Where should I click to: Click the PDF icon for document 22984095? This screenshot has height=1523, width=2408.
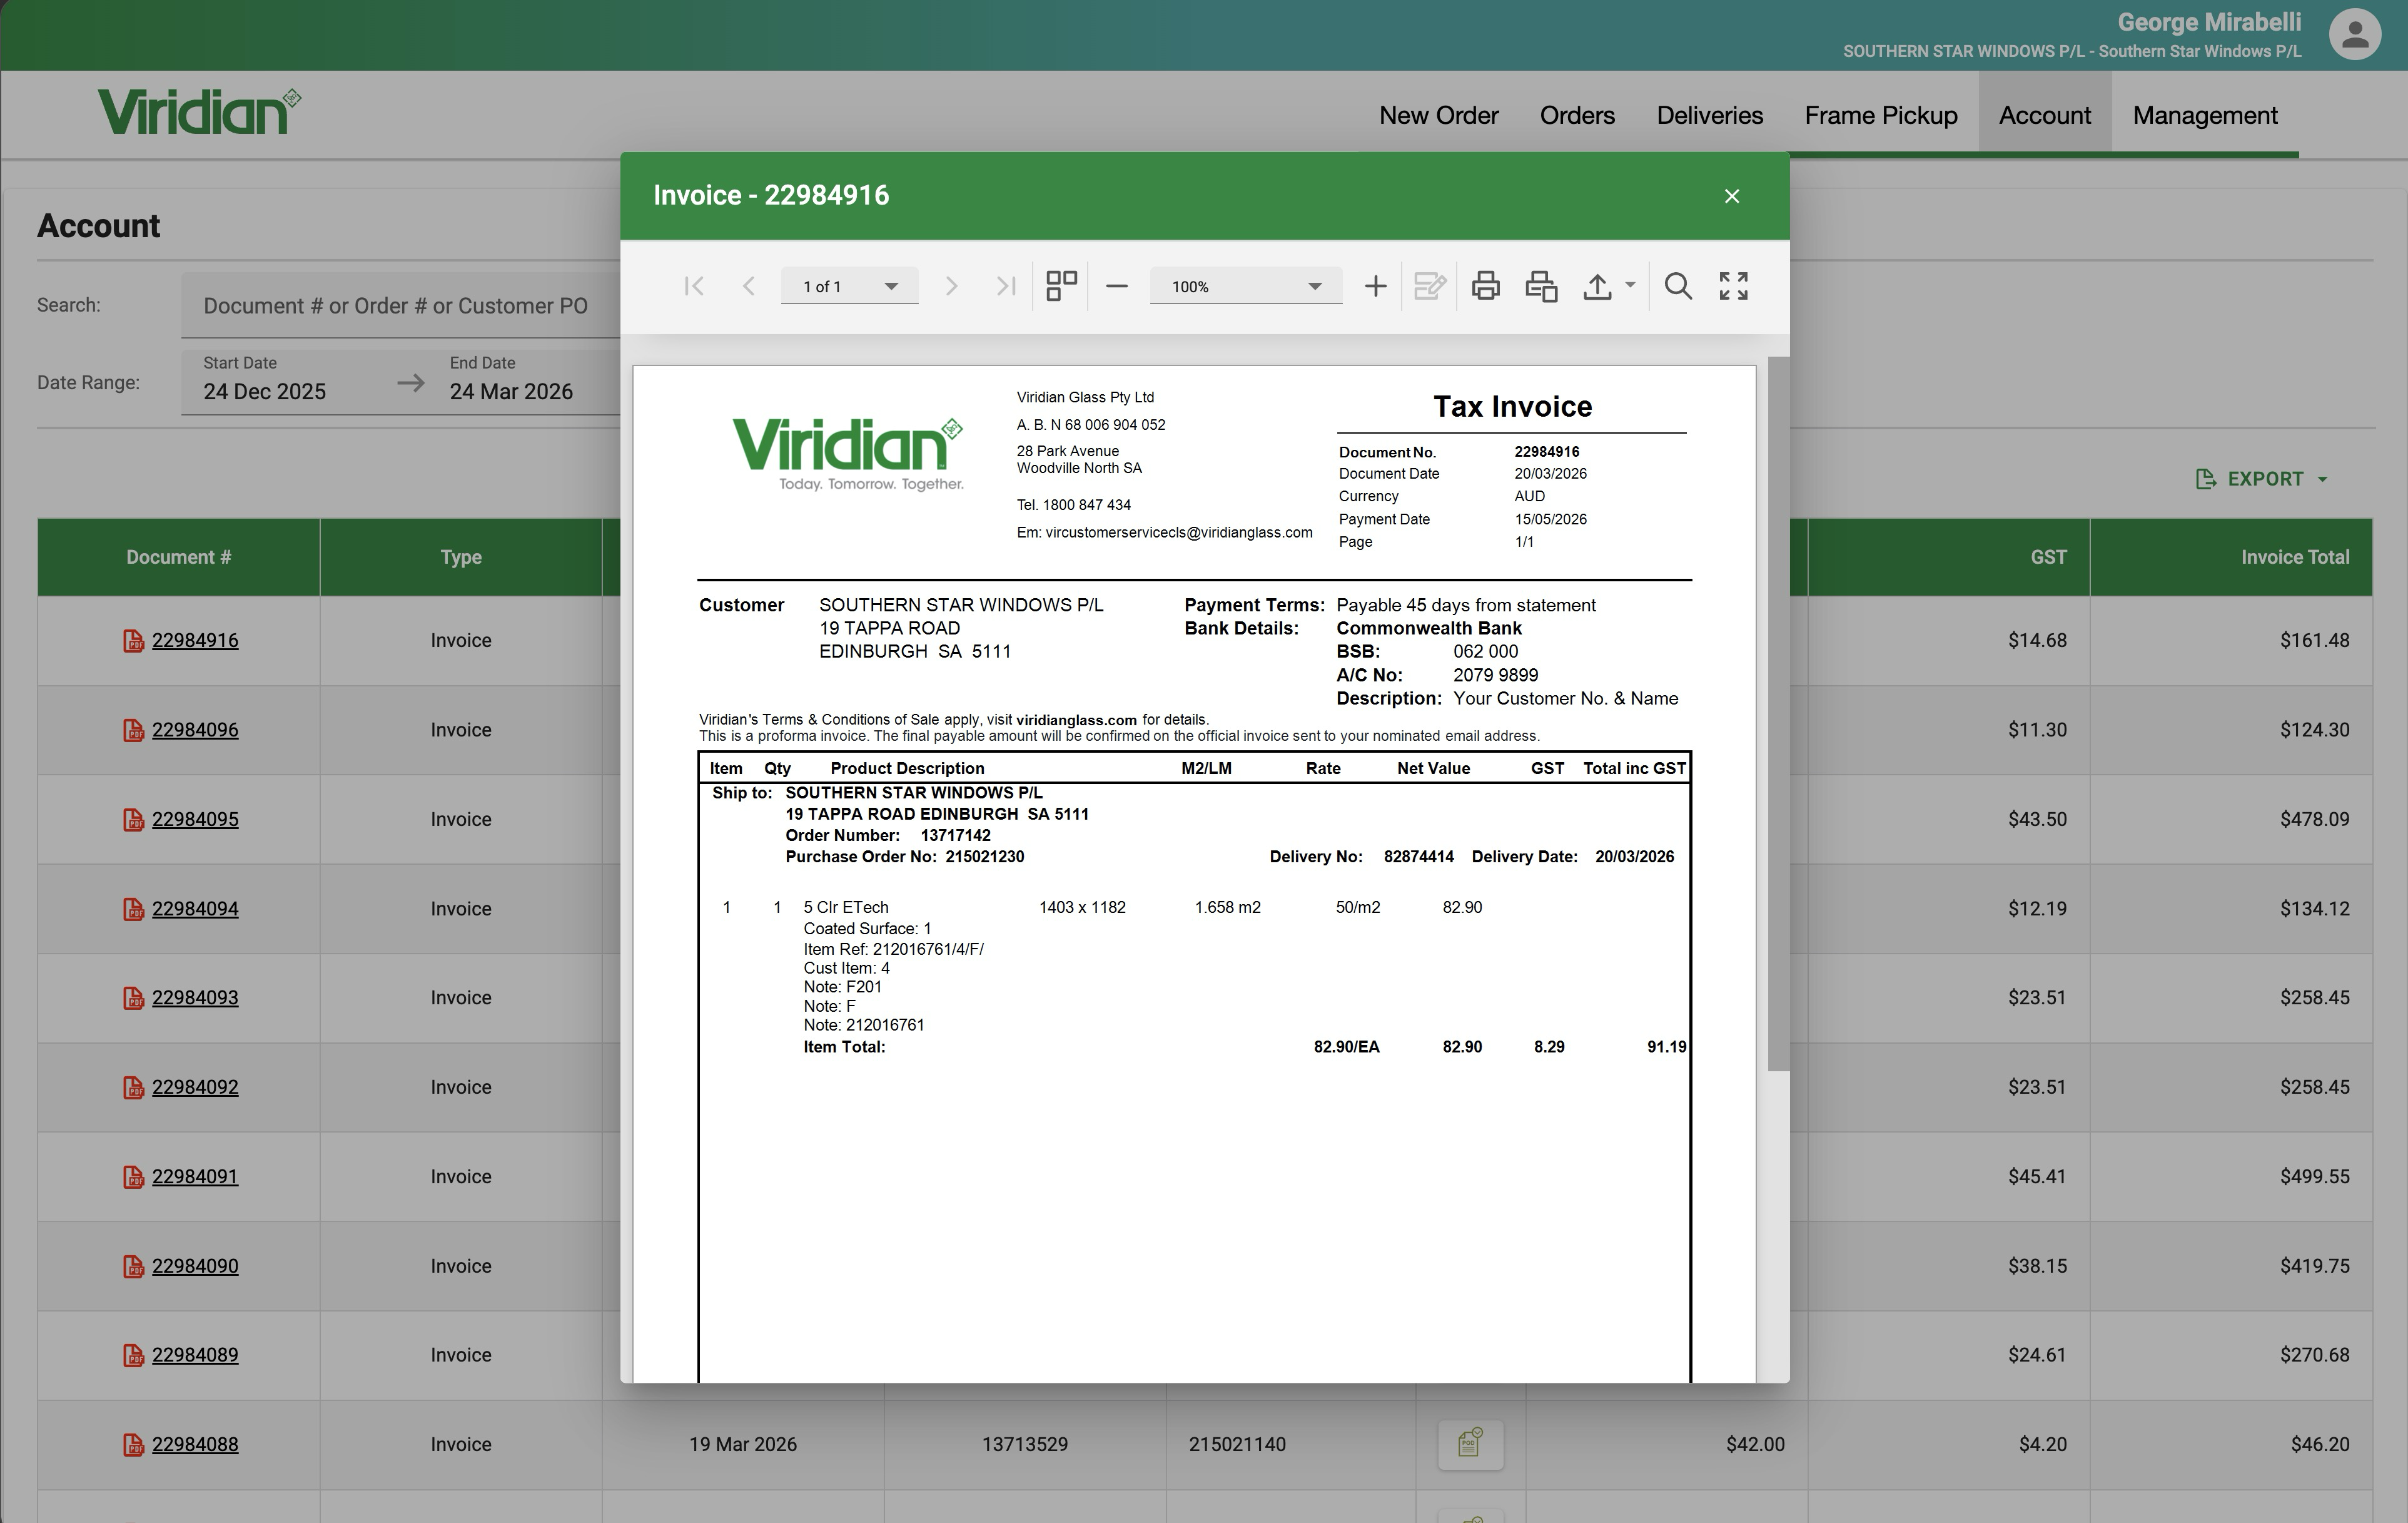click(x=133, y=820)
